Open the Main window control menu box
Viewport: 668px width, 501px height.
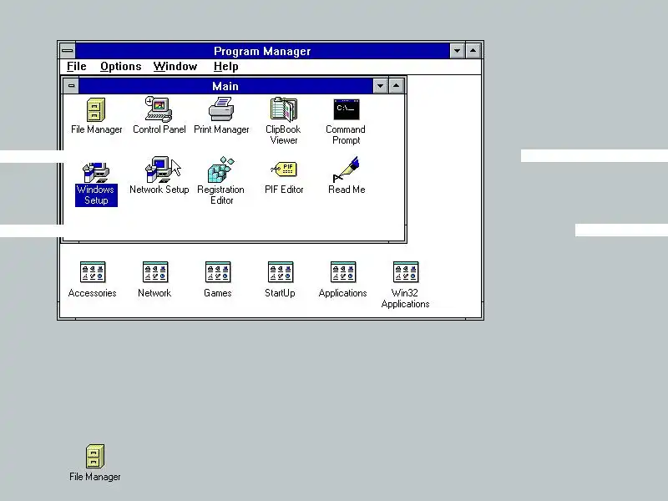[x=71, y=86]
